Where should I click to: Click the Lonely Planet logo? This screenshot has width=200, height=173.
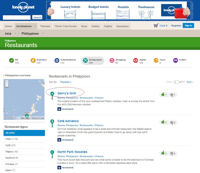coord(23,7)
